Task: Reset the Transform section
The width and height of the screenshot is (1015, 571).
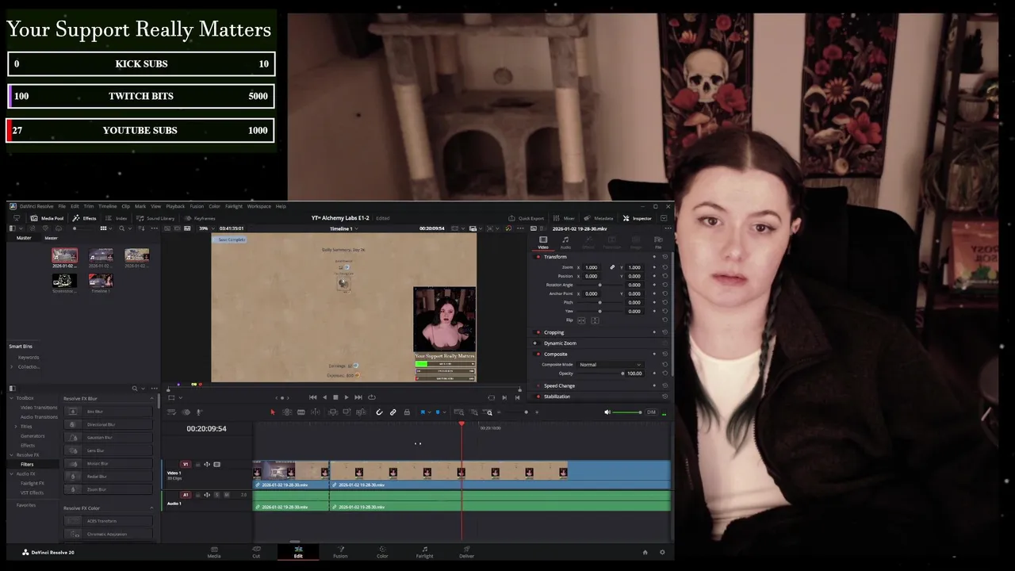Action: pyautogui.click(x=665, y=257)
